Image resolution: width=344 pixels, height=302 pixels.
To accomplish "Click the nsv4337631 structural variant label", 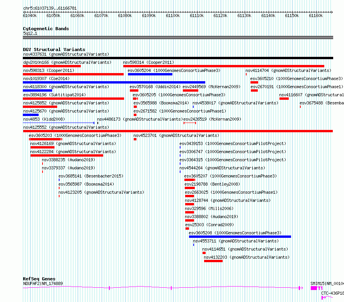I will pyautogui.click(x=66, y=54).
